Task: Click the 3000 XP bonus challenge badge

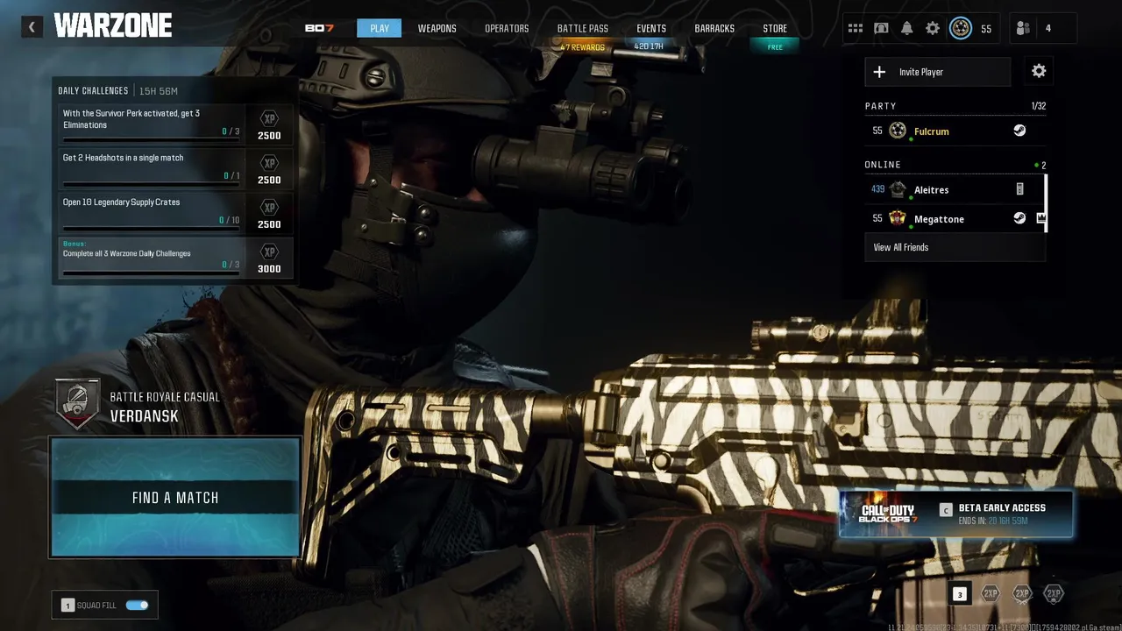Action: (269, 258)
